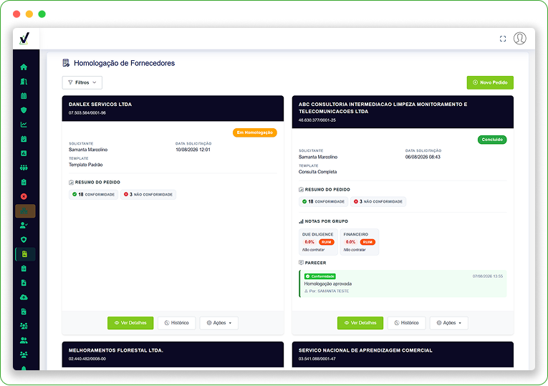Open the users with gear sidebar icon
Image resolution: width=548 pixels, height=386 pixels.
[x=24, y=326]
